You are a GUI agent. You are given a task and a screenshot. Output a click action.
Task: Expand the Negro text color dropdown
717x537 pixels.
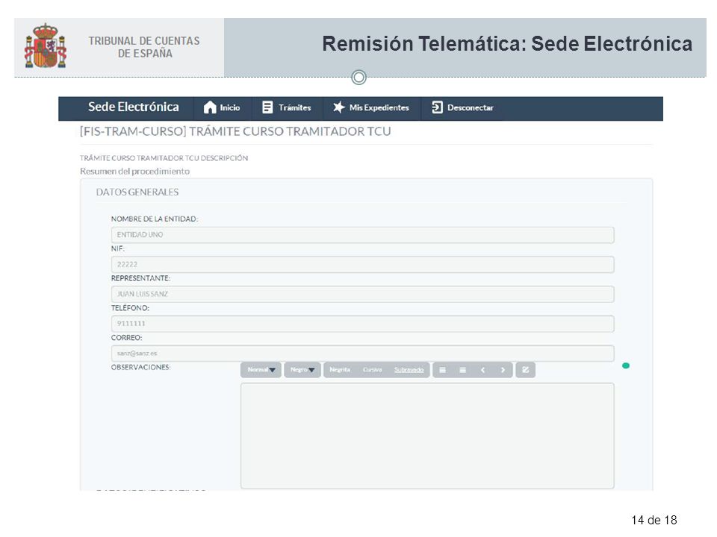coord(302,370)
